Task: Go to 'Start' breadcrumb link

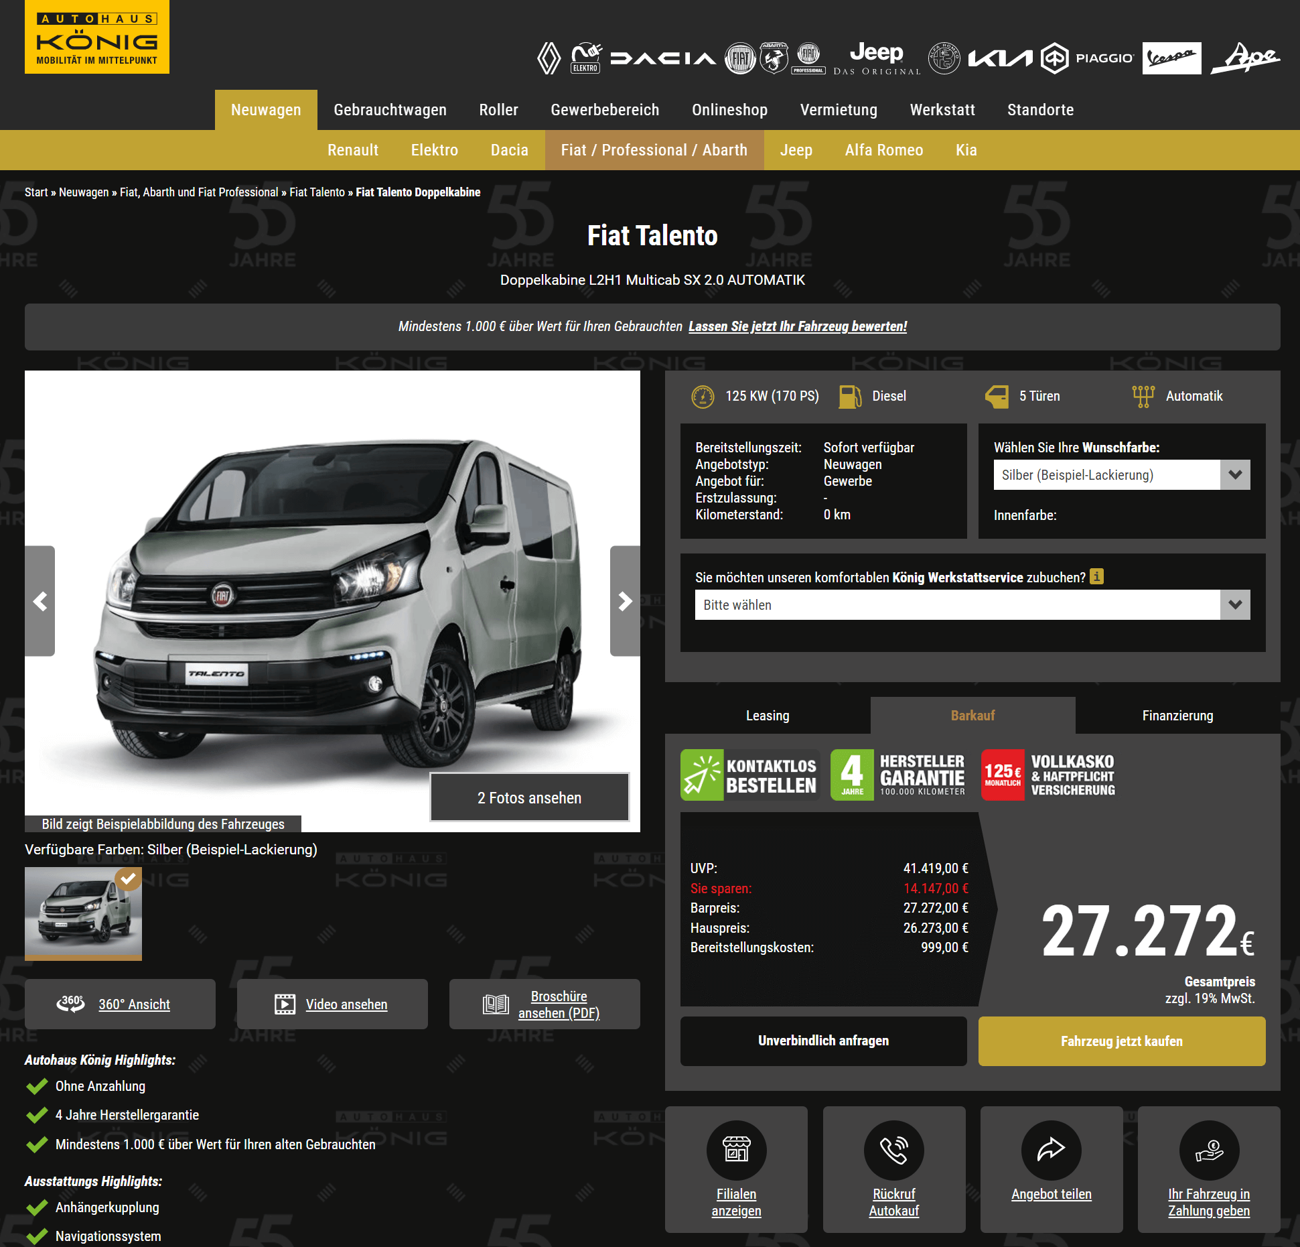Action: tap(36, 192)
